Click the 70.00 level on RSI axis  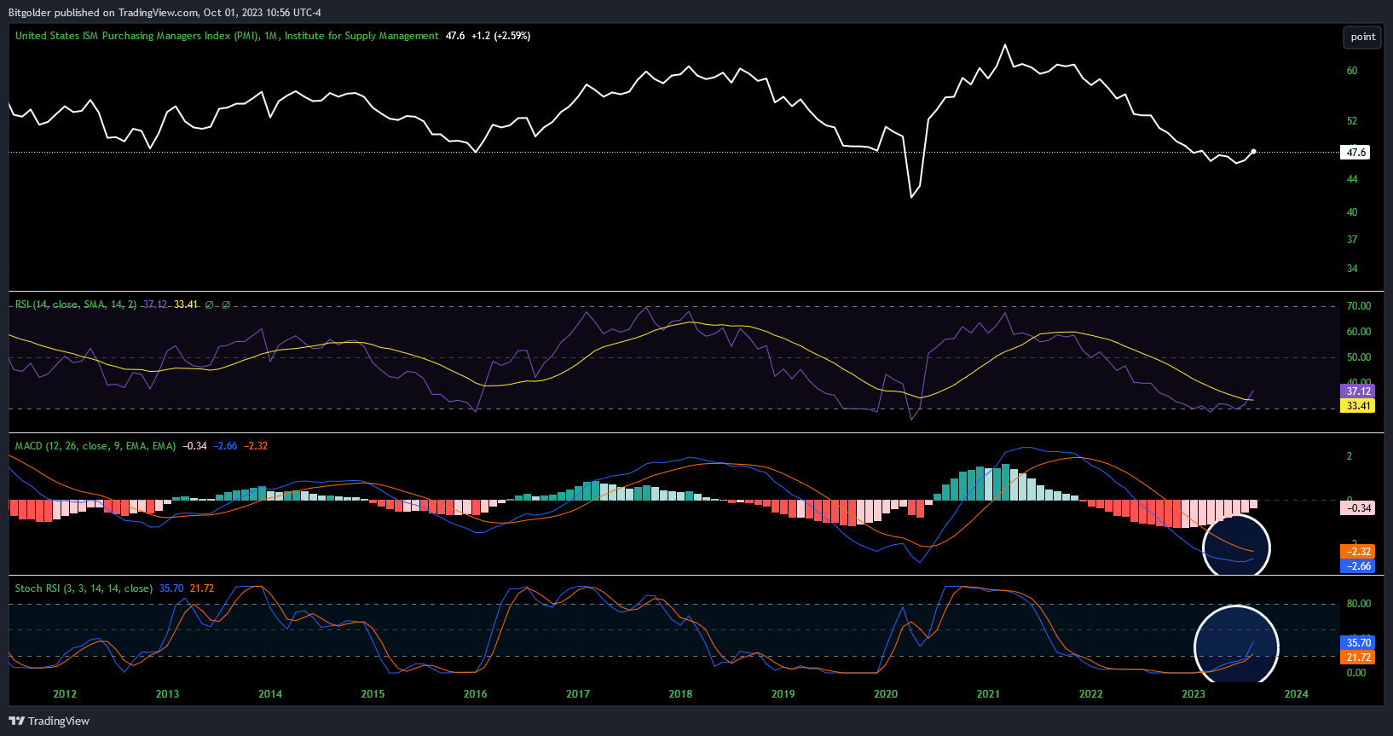[x=1359, y=306]
